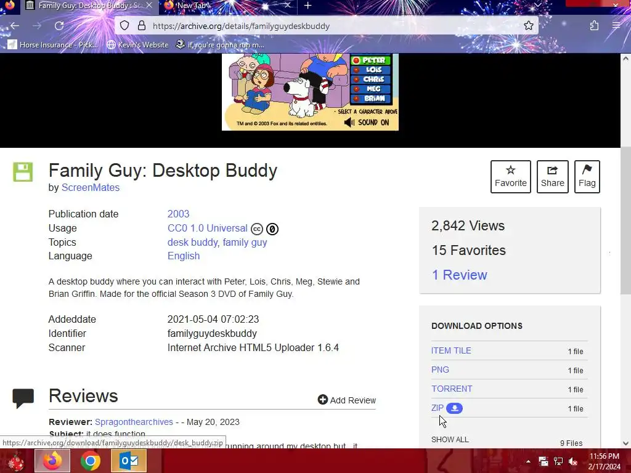Select the '2,842 Views' text

coord(468,225)
